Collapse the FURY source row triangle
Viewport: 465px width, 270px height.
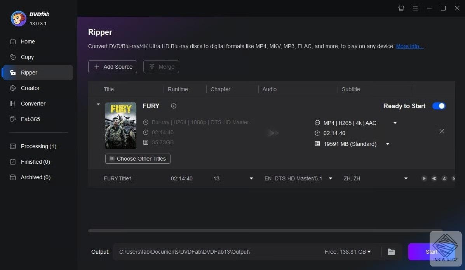pyautogui.click(x=98, y=104)
